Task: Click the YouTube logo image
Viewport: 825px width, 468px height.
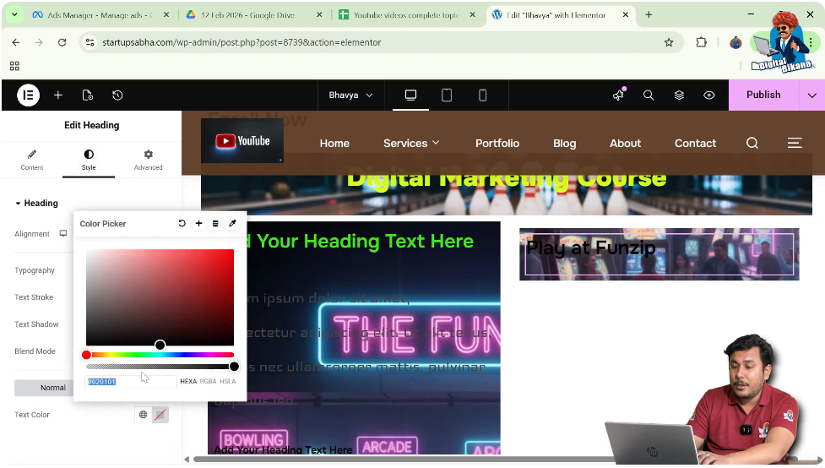Action: tap(242, 140)
